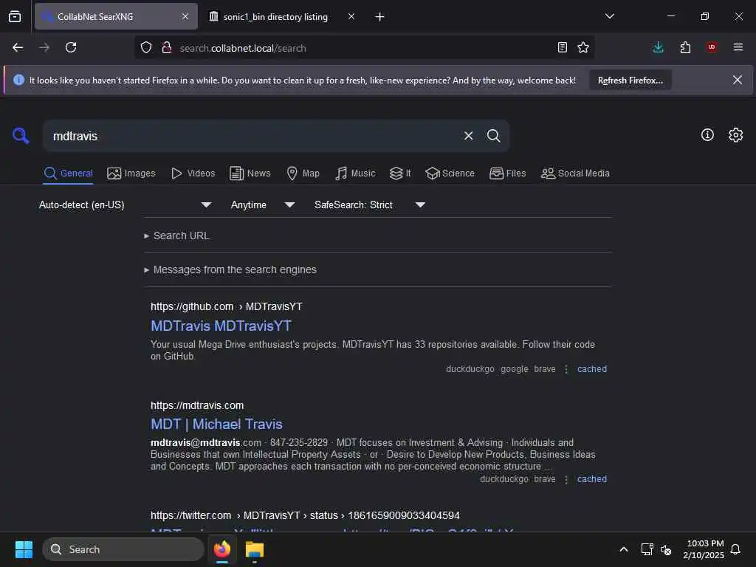
Task: Close the sonic1_bin directory listing tab
Action: pyautogui.click(x=351, y=16)
